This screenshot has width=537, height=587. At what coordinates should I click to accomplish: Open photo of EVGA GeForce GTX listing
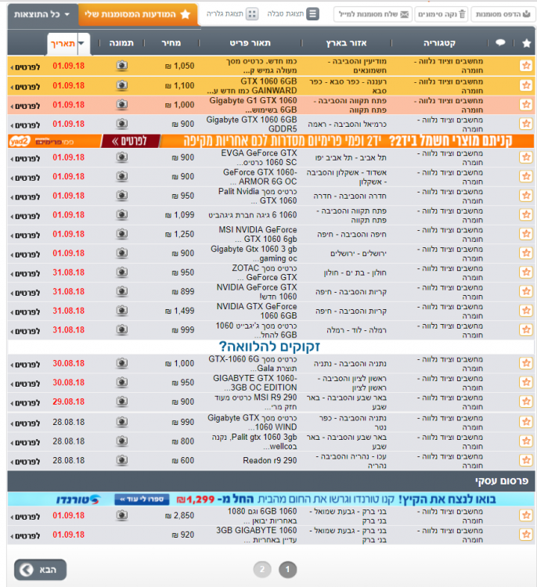point(121,157)
